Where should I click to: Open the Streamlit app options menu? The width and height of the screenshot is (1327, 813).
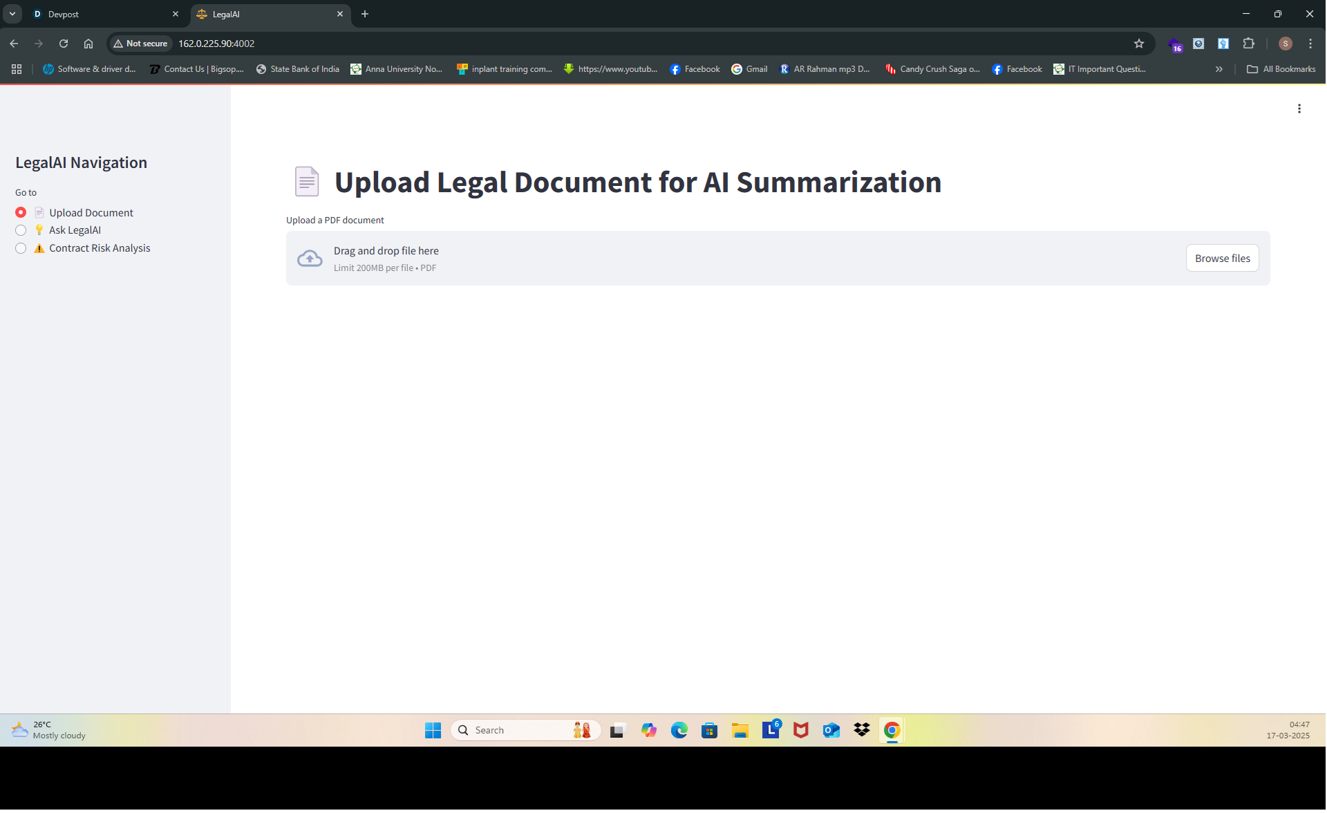tap(1299, 109)
